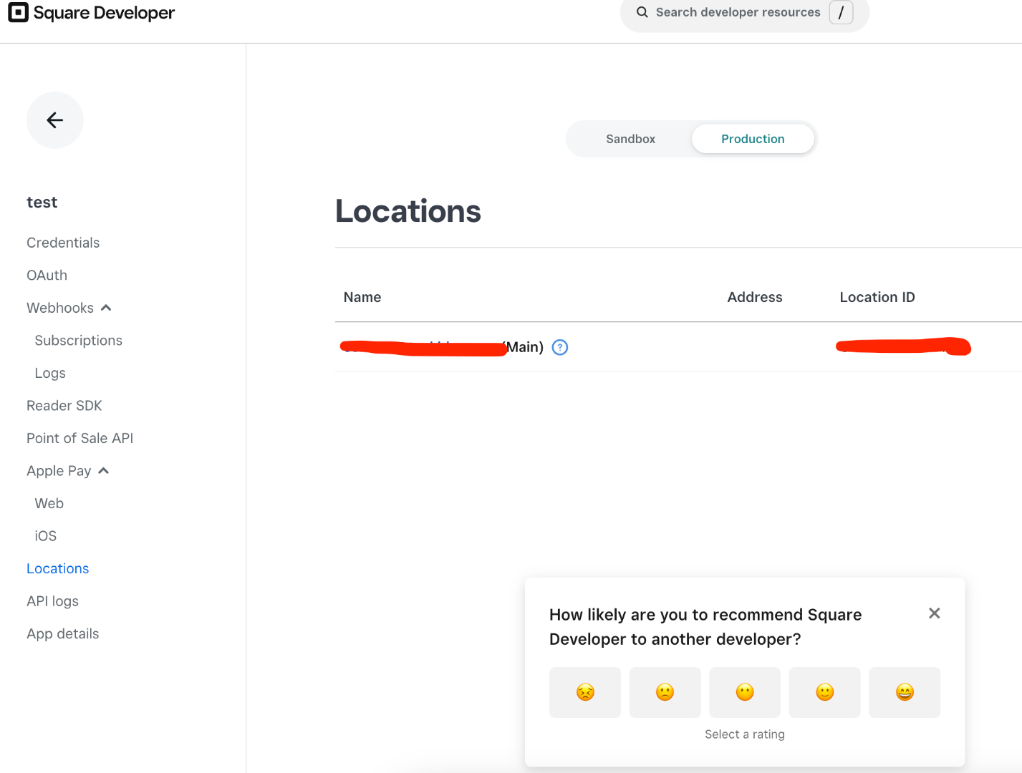Open the Credentials page

point(63,243)
